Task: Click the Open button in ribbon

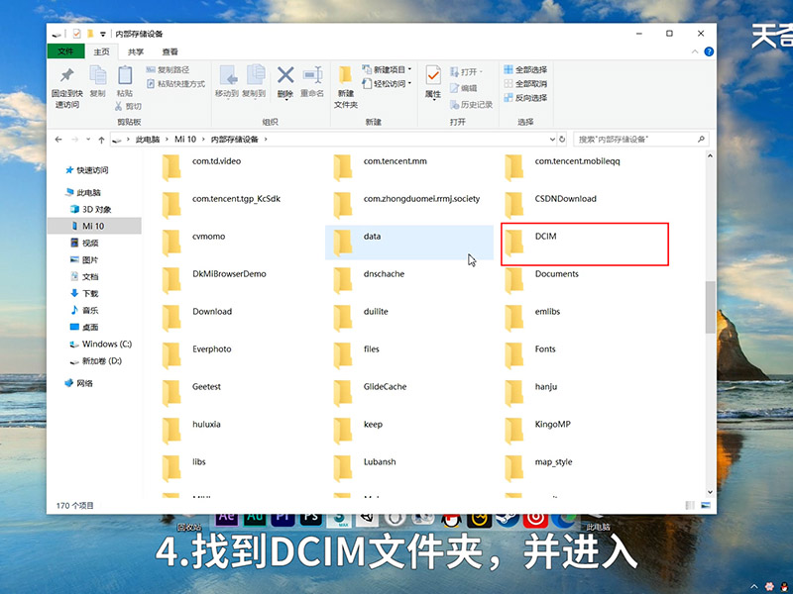Action: click(466, 71)
